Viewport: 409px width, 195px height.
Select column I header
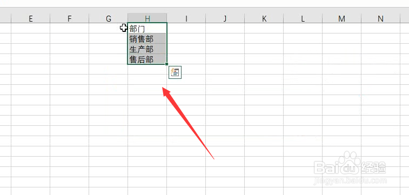click(x=186, y=18)
